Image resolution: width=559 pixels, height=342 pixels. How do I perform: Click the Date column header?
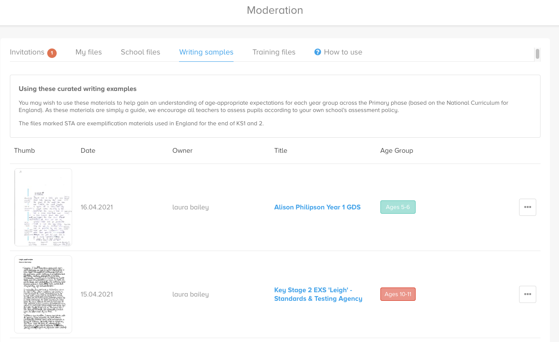[88, 151]
